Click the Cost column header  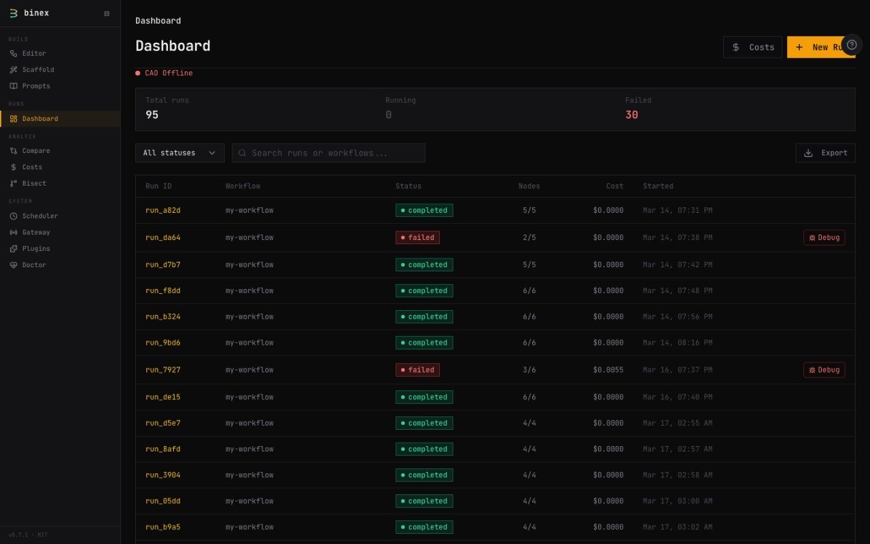tap(614, 186)
